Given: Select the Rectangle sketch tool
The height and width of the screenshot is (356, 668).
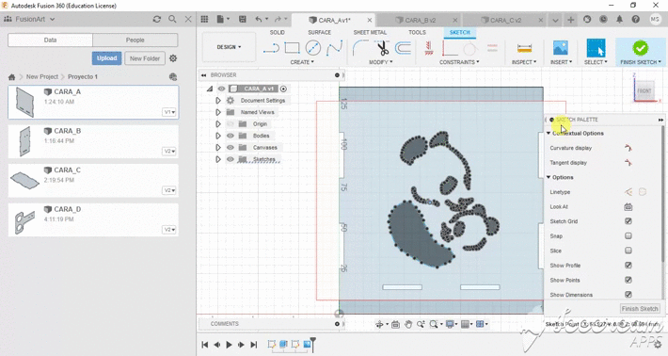Looking at the screenshot, I should [x=292, y=48].
